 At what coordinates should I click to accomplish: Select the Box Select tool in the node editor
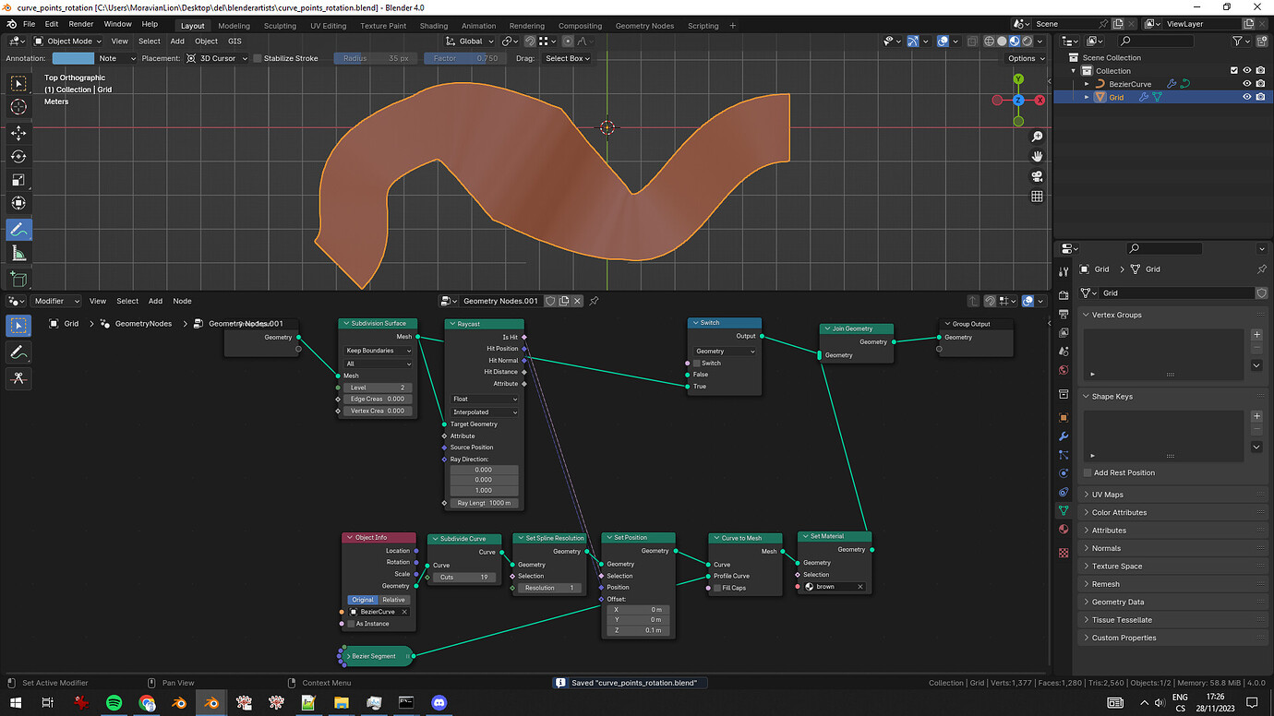[18, 324]
